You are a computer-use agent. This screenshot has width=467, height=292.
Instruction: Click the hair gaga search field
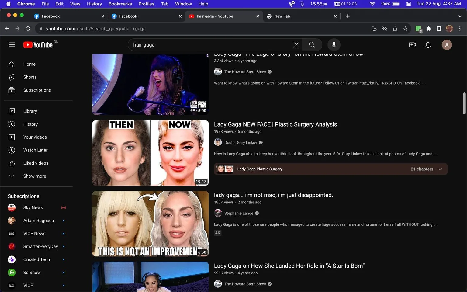click(x=210, y=45)
